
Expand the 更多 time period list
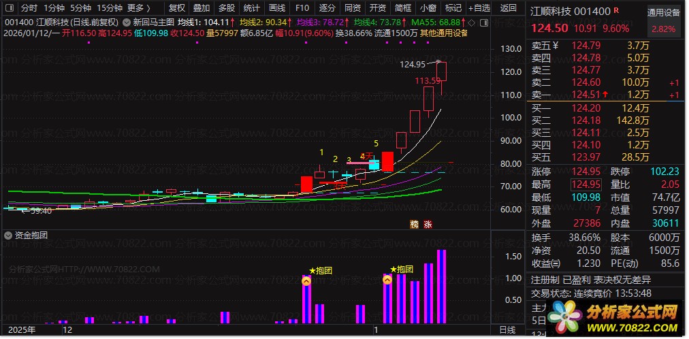(x=139, y=8)
